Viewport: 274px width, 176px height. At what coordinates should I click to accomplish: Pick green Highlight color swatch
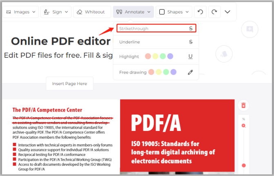tap(163, 56)
